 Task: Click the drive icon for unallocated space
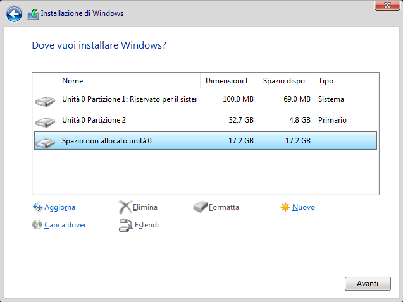[46, 143]
